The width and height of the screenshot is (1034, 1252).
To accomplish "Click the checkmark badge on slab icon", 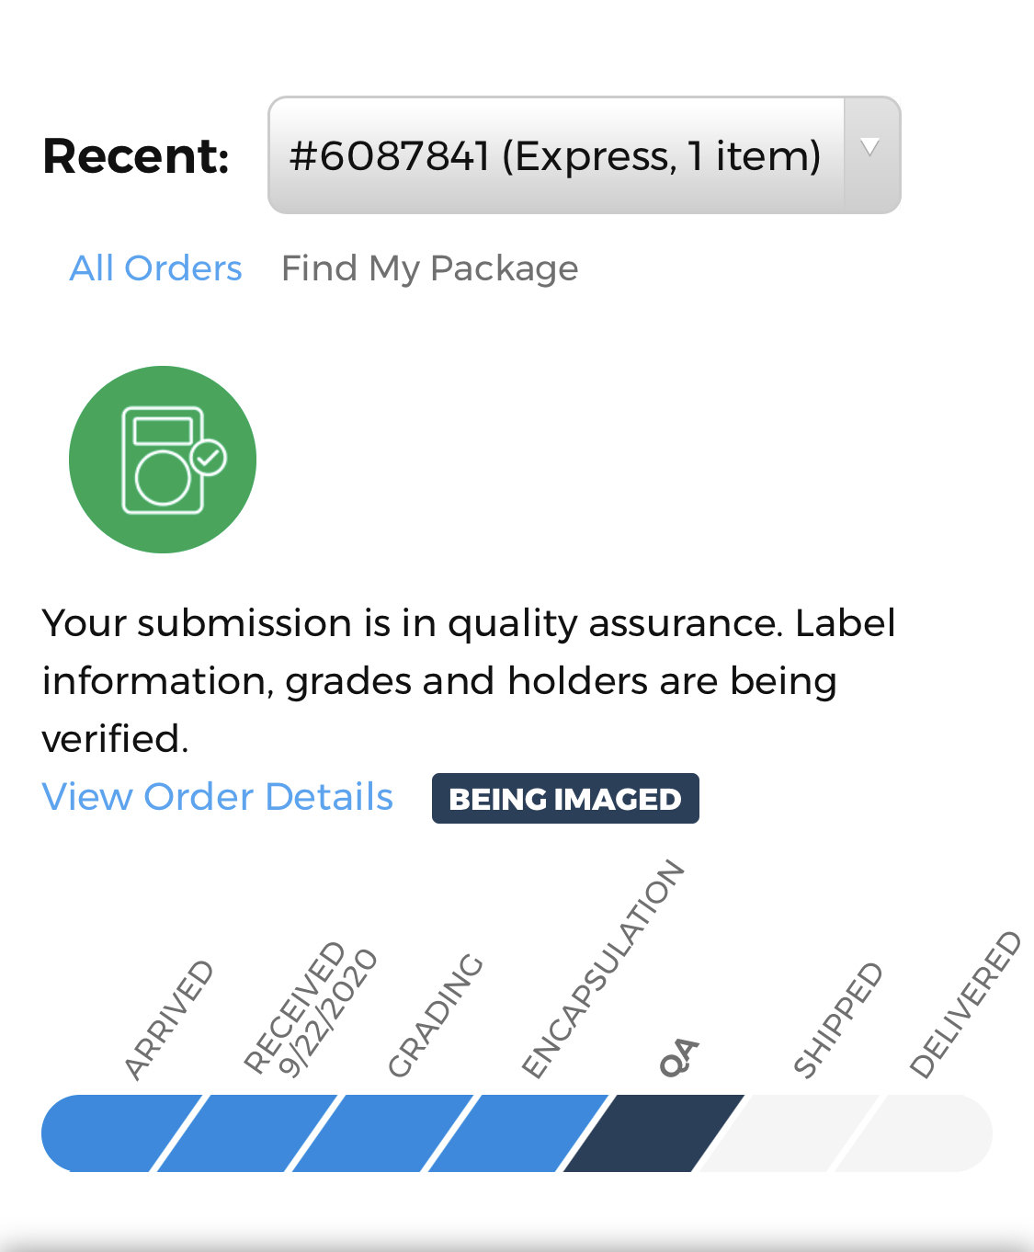I will click(x=209, y=457).
